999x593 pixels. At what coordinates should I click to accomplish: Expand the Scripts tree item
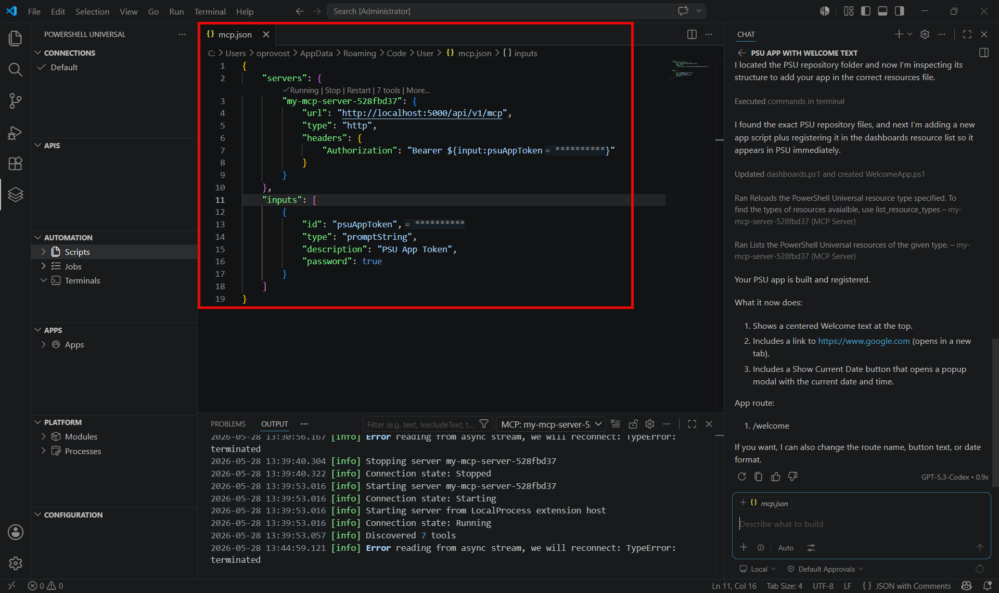[44, 252]
